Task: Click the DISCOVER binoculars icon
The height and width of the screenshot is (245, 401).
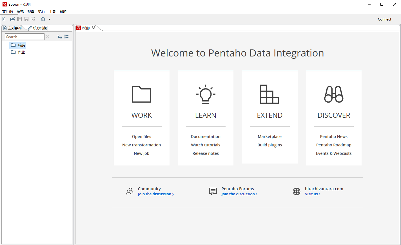Action: (334, 94)
